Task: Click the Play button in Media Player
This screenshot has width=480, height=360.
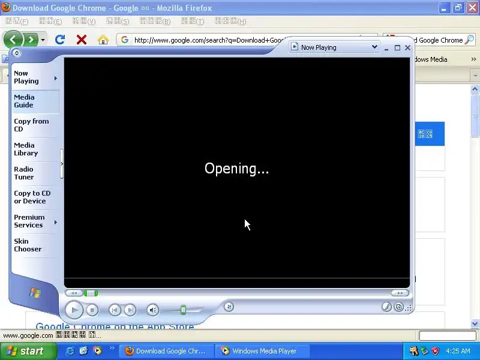Action: click(x=74, y=310)
